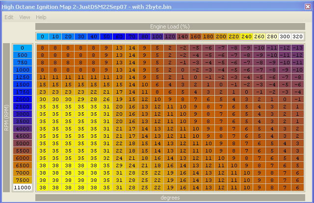Select the 4500 RPM row header
314x203 pixels.
coord(23,136)
